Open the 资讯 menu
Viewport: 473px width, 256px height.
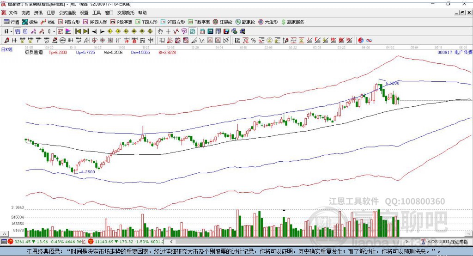pyautogui.click(x=38, y=12)
